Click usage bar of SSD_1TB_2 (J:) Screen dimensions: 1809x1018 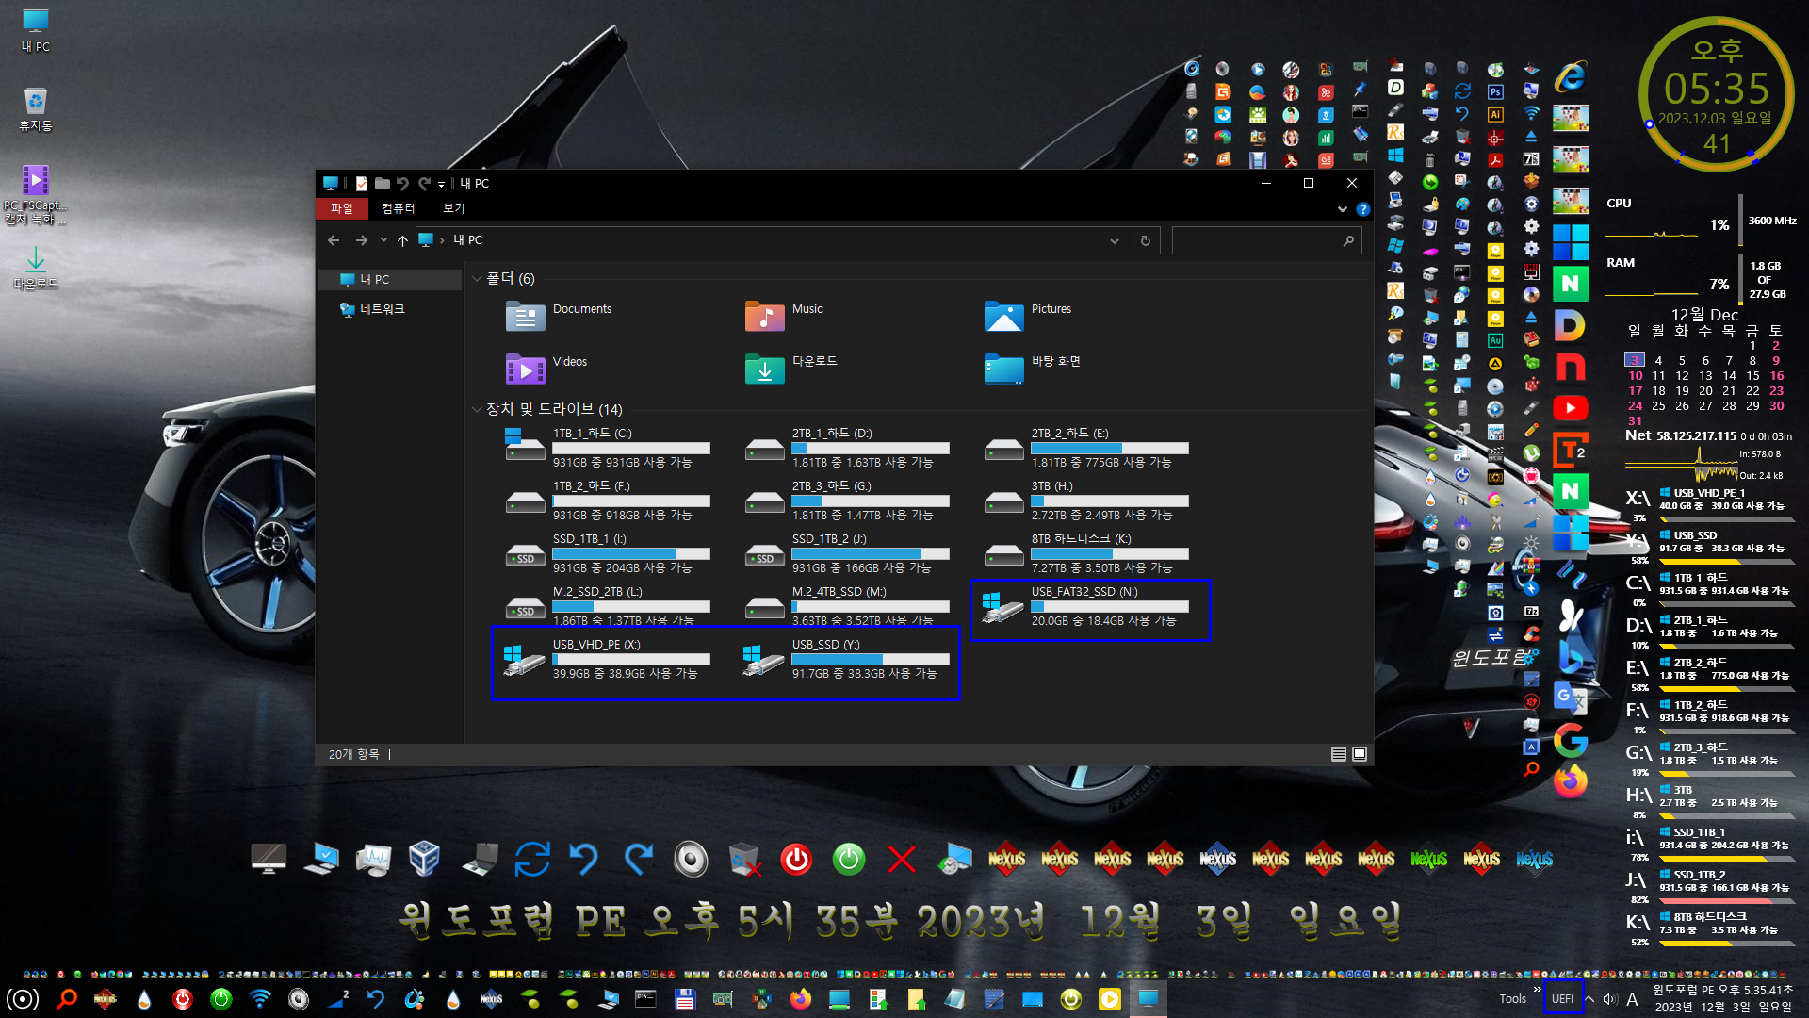pyautogui.click(x=871, y=554)
